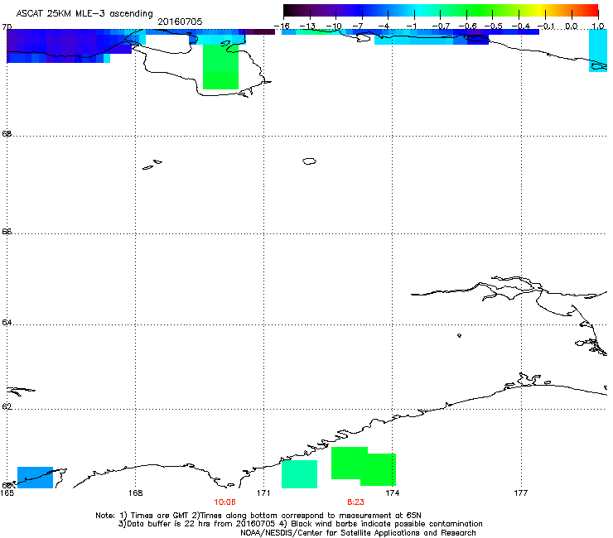Click the aqua data square near 60N below the coastline
This screenshot has width=613, height=538.
(300, 474)
